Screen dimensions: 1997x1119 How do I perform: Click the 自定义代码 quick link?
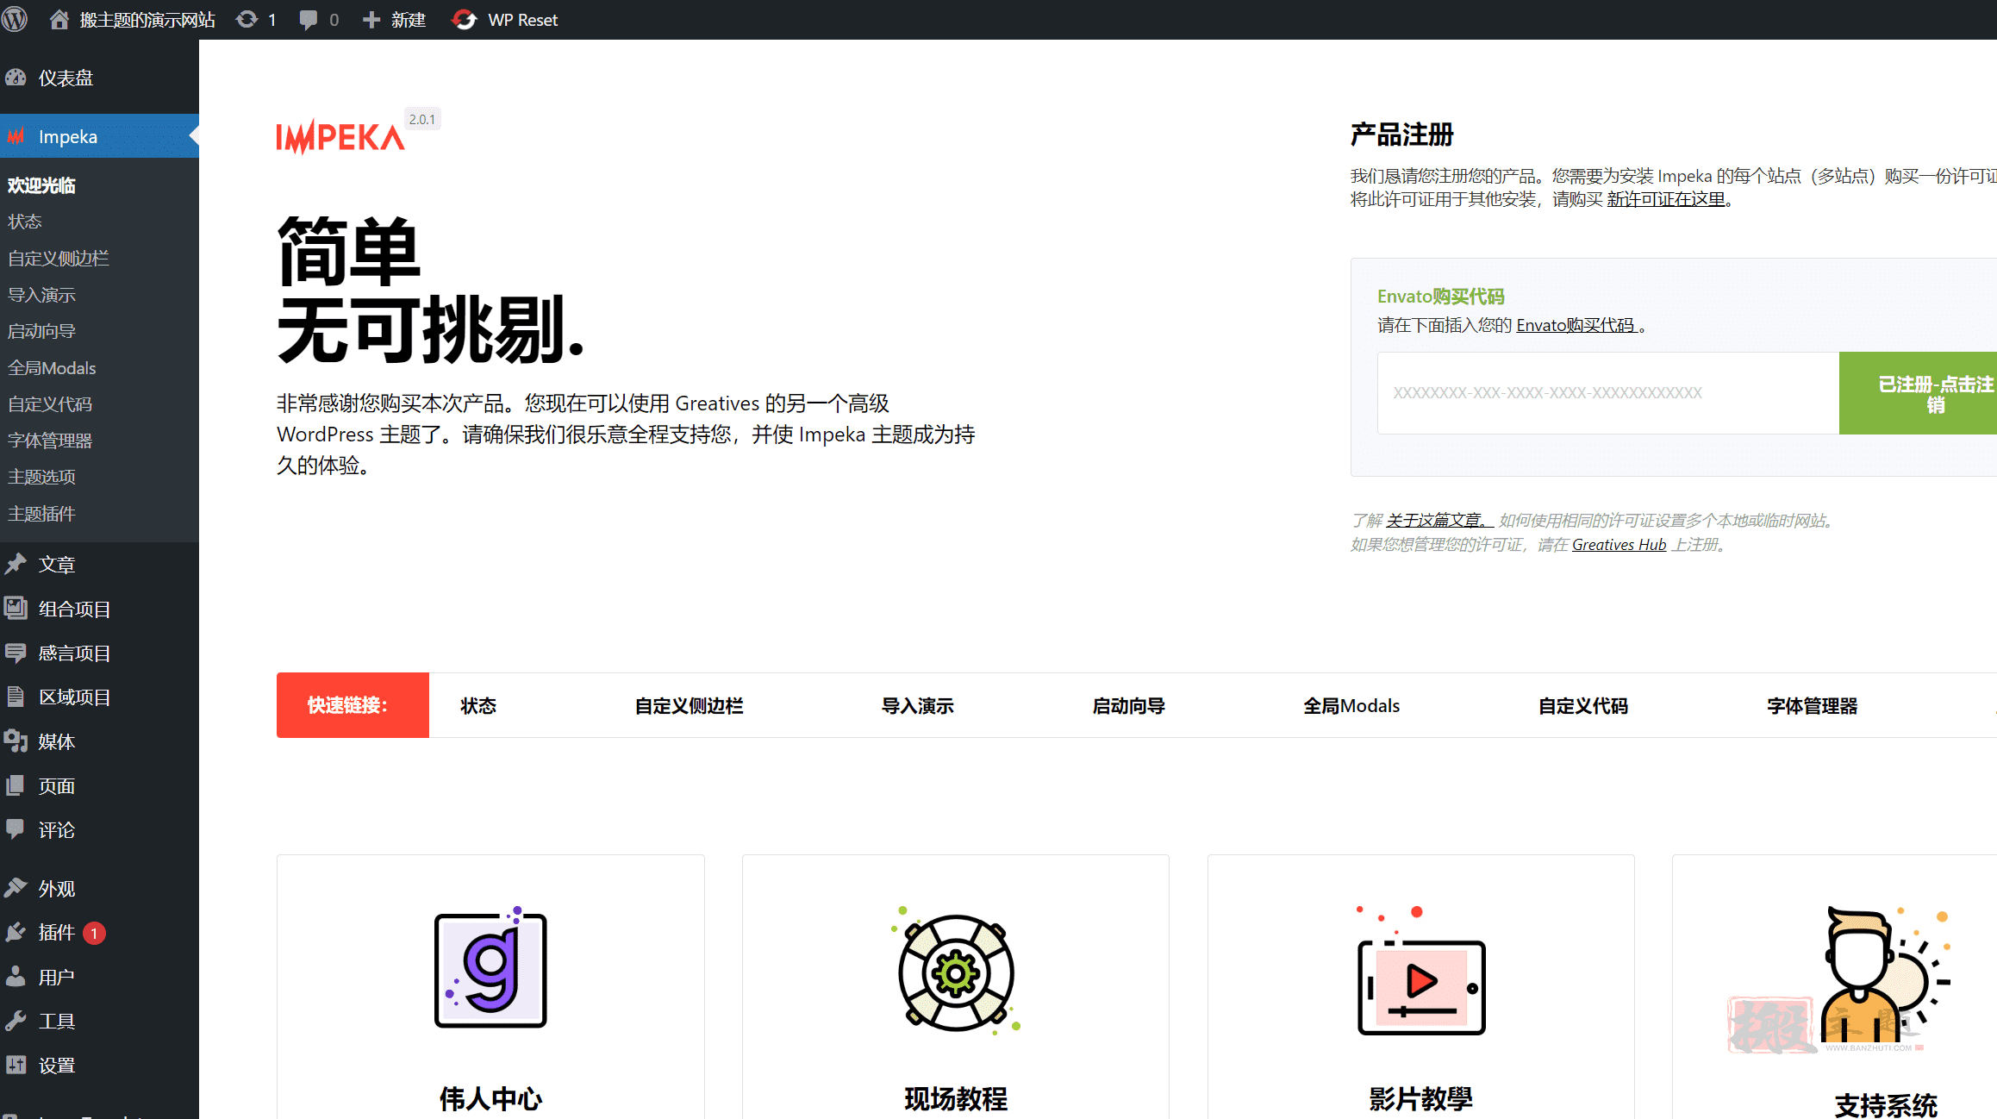coord(1582,705)
